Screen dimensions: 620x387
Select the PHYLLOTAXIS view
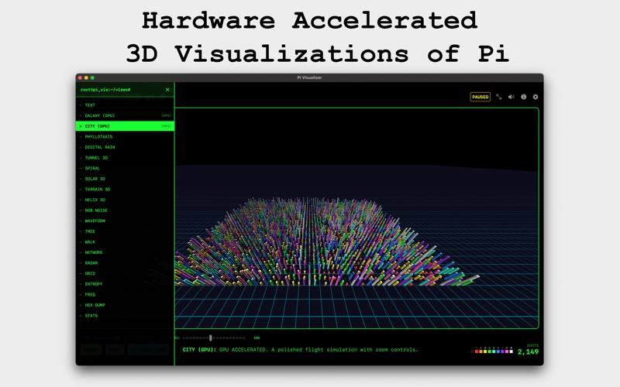[x=125, y=137]
